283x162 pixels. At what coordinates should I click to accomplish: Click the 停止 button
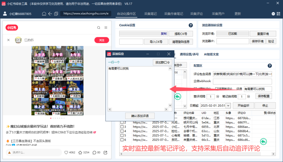pyautogui.click(x=265, y=105)
